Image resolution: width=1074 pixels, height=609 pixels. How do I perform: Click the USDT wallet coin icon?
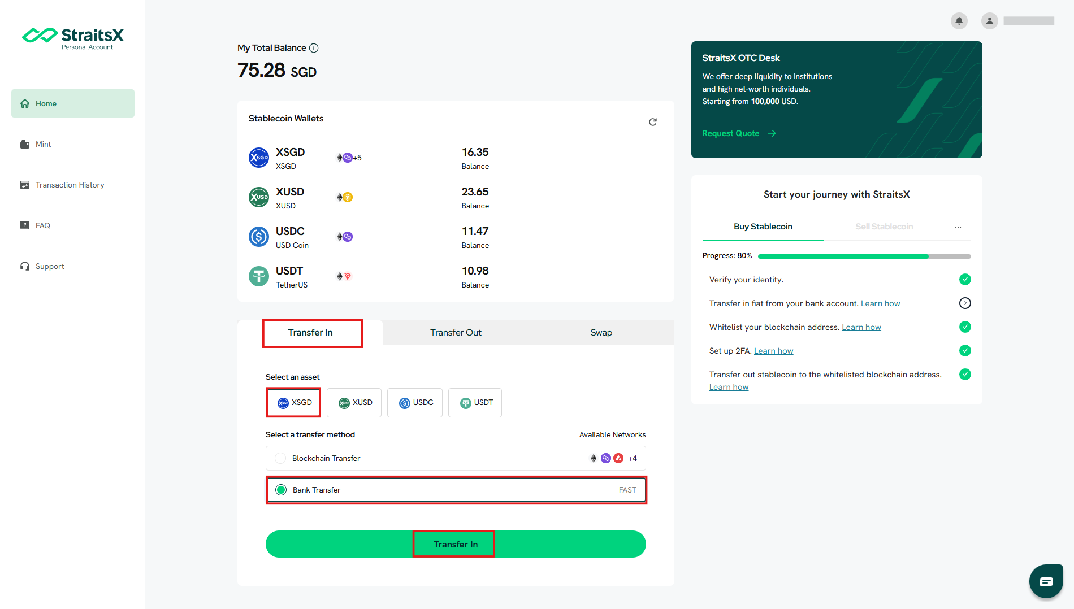(x=259, y=276)
